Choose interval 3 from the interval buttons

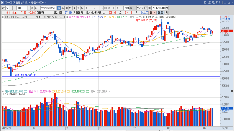pos(90,8)
